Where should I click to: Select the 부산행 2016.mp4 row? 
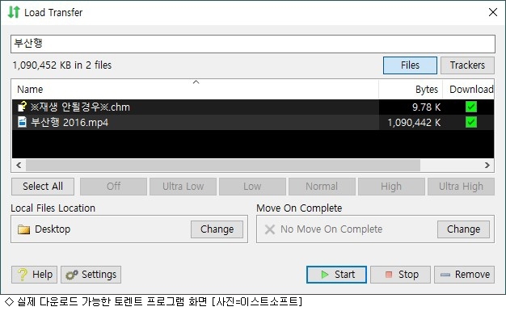[253, 122]
